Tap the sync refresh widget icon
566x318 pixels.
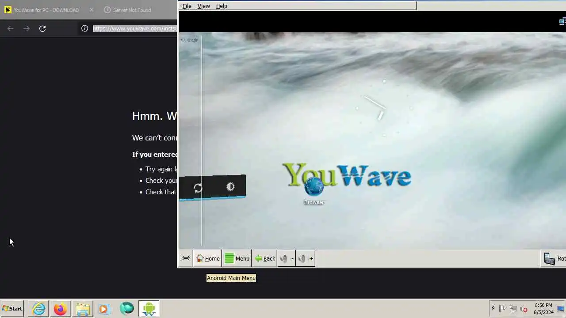198,188
